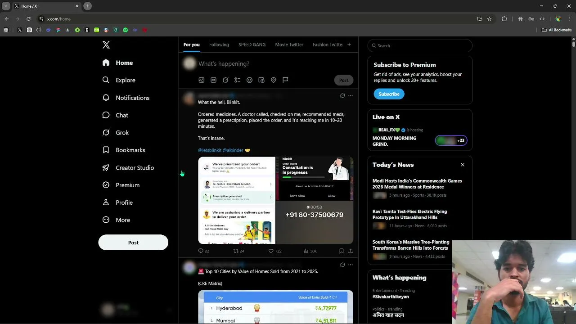This screenshot has width=576, height=324.
Task: Open more options on the Top 10 Cities post
Action: 351,265
